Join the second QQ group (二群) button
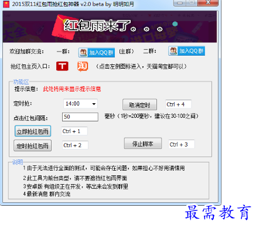The width and height of the screenshot is (256, 231). point(187,51)
